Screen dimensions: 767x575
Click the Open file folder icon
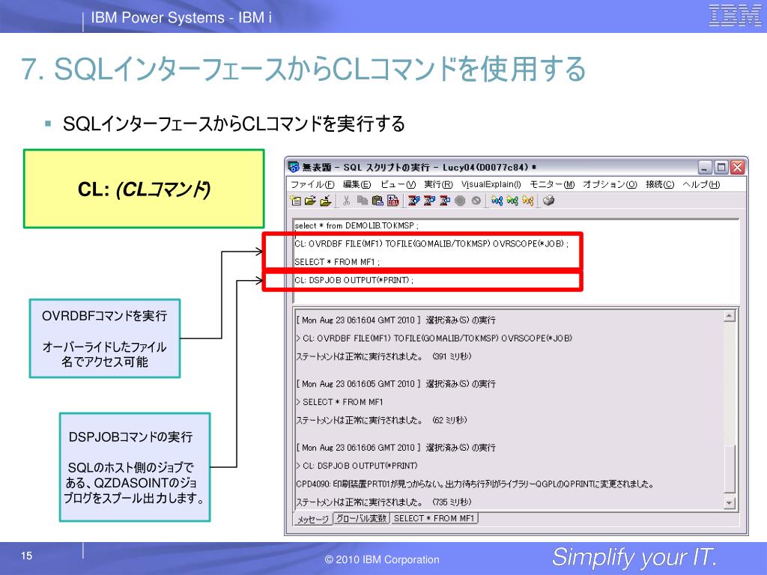[310, 201]
